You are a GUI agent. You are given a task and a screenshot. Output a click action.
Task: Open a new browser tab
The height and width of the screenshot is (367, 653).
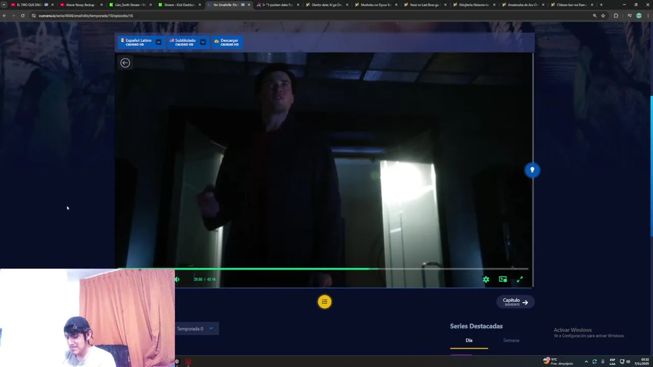click(601, 5)
